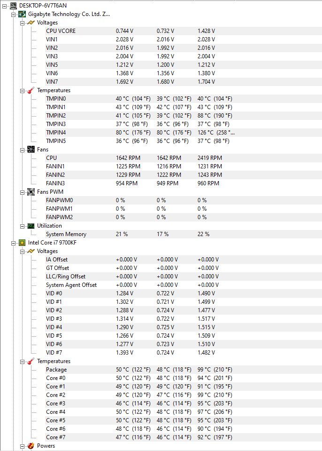Click the Intel Core i7 CPU chip icon
Screen dimensions: 322x451
(x=22, y=243)
